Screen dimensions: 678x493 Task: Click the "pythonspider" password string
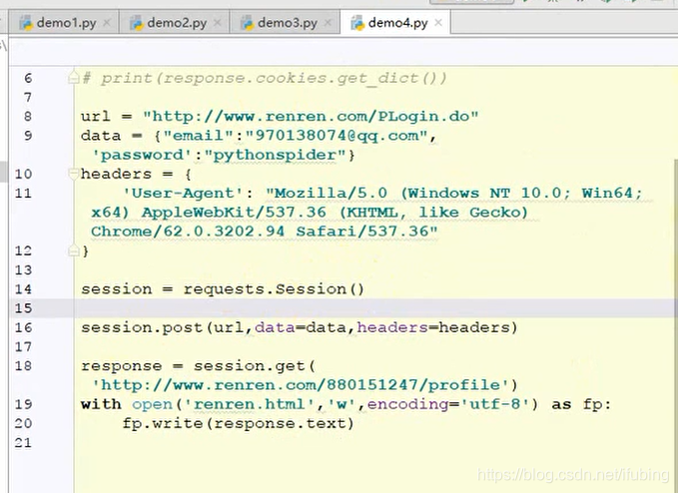point(277,155)
